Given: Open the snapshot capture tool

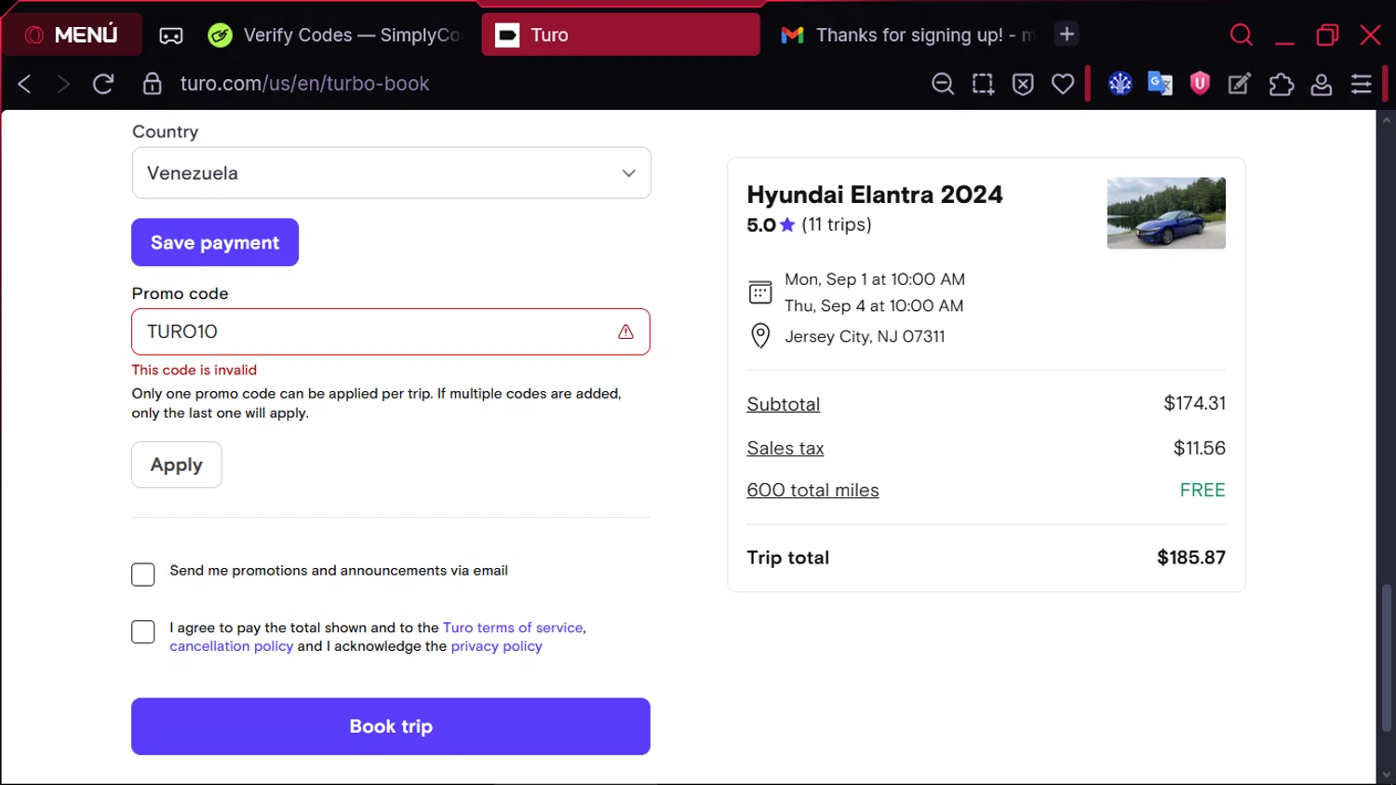Looking at the screenshot, I should [983, 84].
